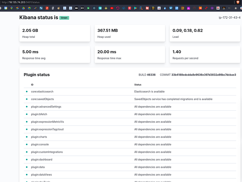Click the plugin:dataViews row ID

tap(41, 175)
